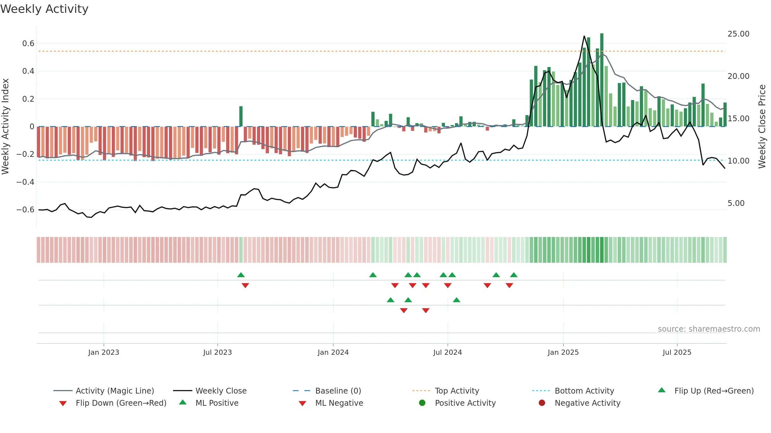
Task: Click the −0.4 activity index axis label
Action: point(25,182)
